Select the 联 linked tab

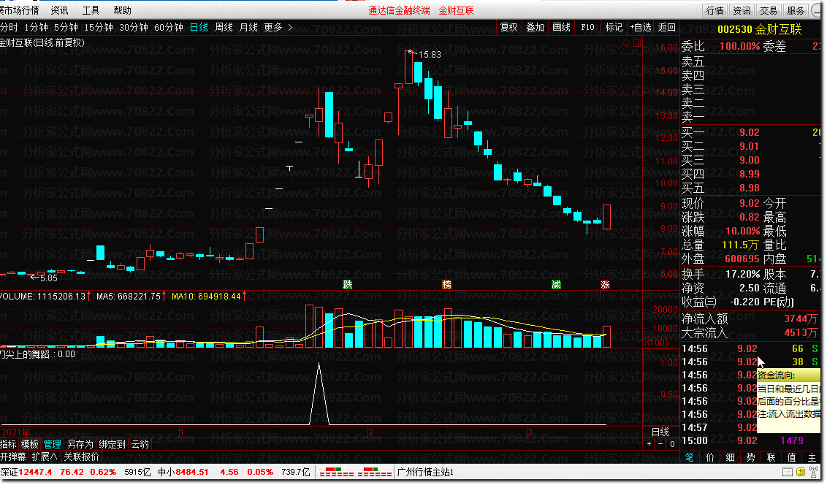[x=771, y=457]
